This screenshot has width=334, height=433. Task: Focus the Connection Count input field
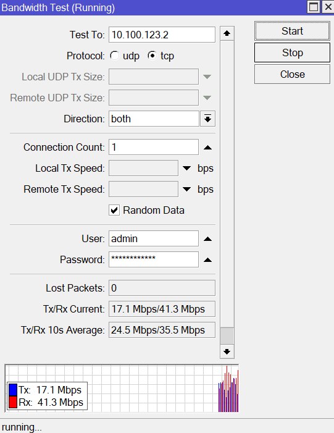tap(154, 147)
